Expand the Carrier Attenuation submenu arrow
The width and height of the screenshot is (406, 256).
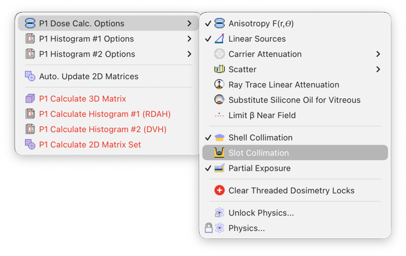pos(378,54)
